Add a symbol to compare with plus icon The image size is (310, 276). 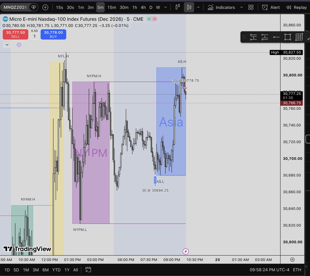click(x=45, y=7)
